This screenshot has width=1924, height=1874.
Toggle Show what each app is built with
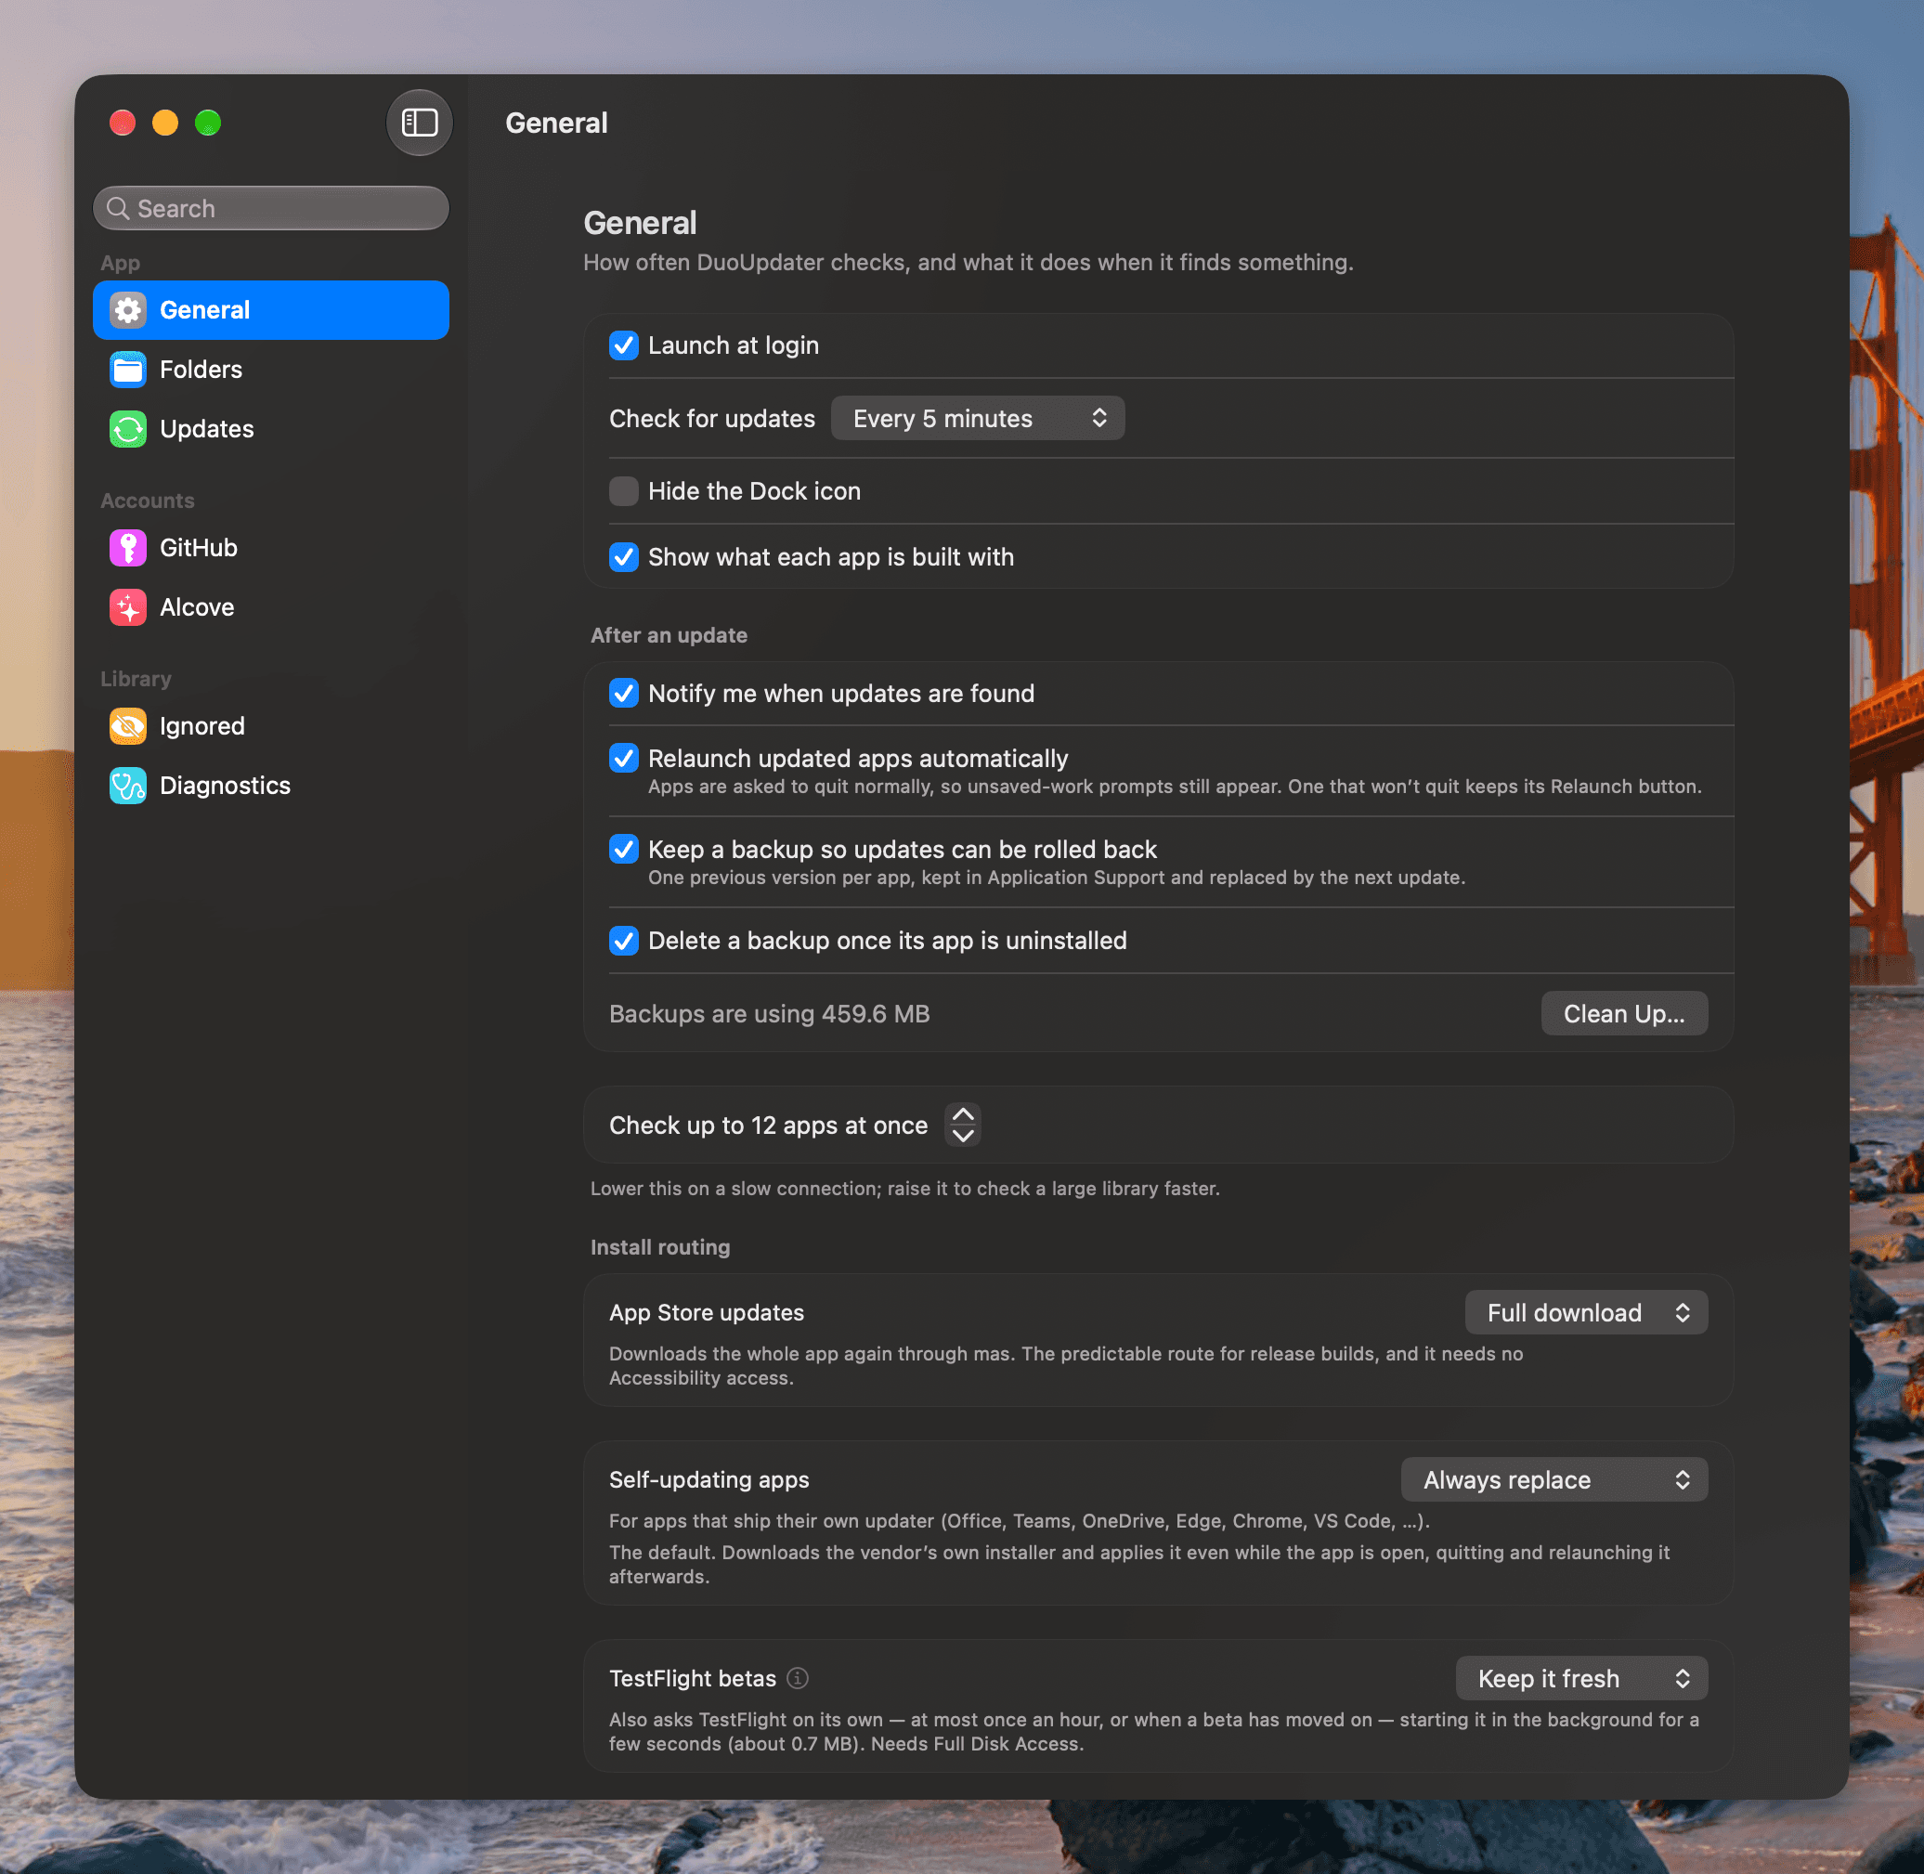[624, 557]
